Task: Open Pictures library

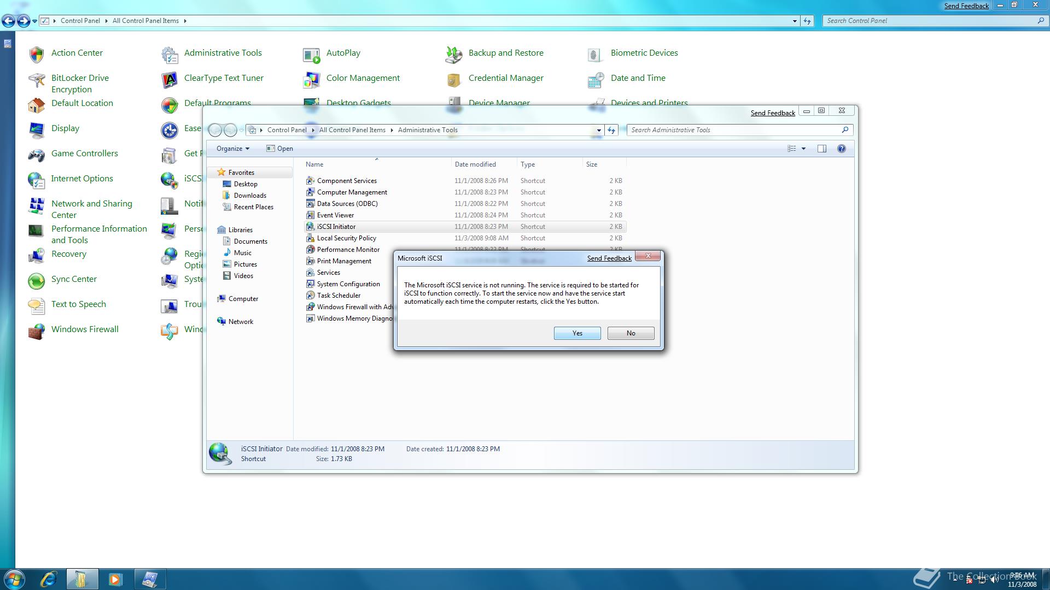Action: [245, 264]
